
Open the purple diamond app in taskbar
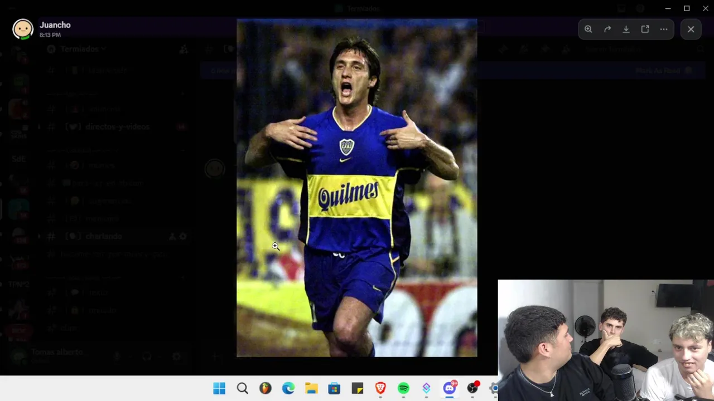pyautogui.click(x=426, y=388)
